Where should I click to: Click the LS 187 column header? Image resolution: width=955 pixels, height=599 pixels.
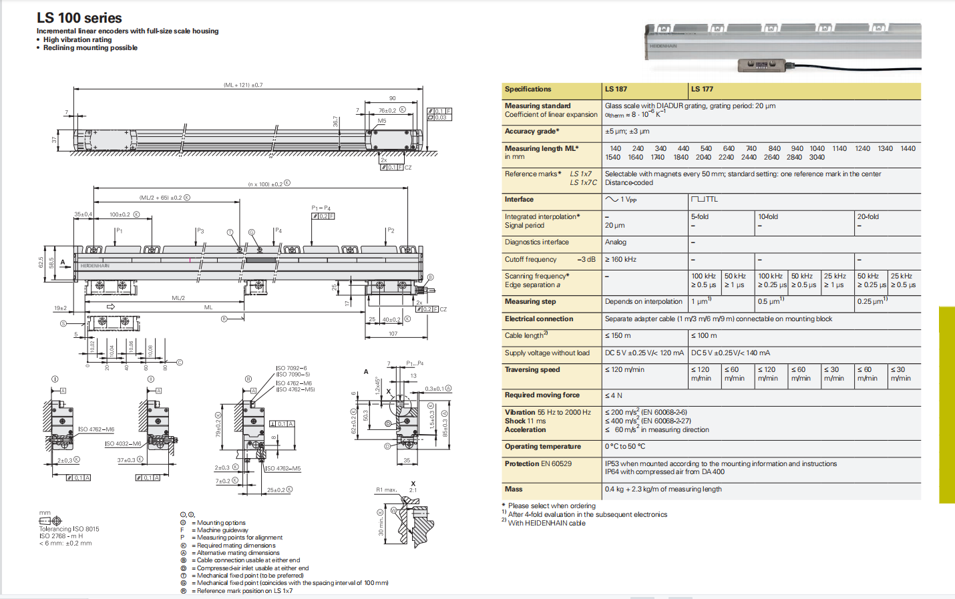click(616, 89)
